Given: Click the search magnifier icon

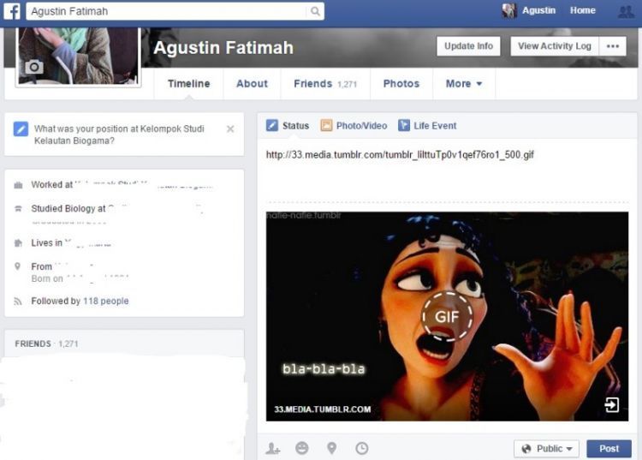Looking at the screenshot, I should pos(315,11).
